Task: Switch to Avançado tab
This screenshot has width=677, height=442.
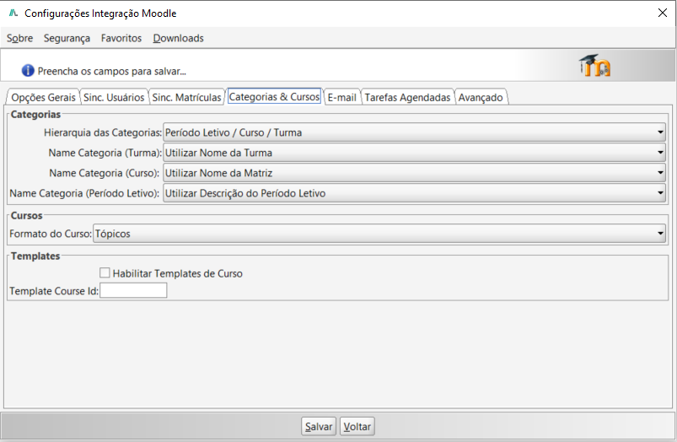Action: click(x=481, y=97)
